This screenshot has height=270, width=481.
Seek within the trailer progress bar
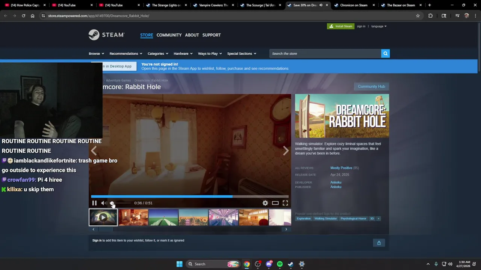[190, 196]
